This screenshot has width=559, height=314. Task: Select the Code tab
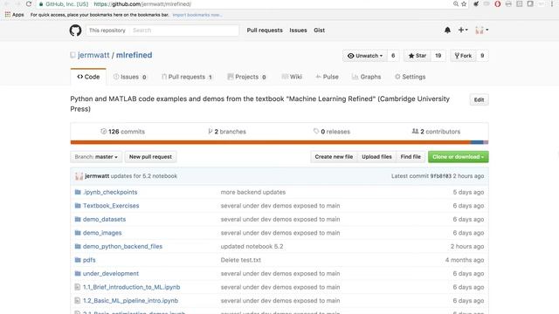pyautogui.click(x=88, y=77)
